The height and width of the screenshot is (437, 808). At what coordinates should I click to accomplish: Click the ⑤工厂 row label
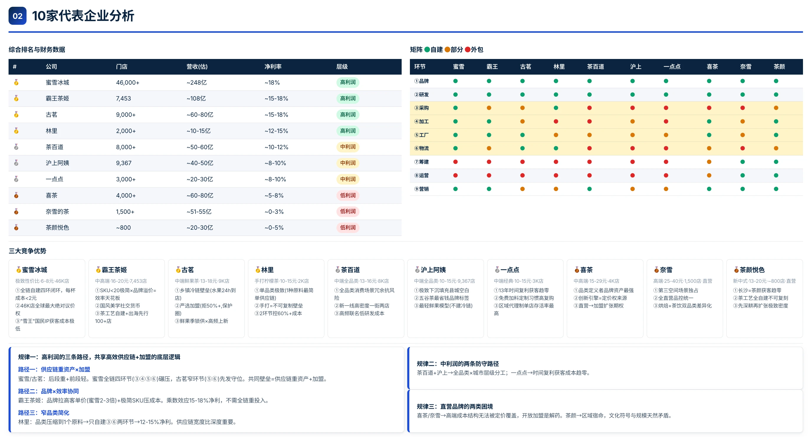point(421,135)
